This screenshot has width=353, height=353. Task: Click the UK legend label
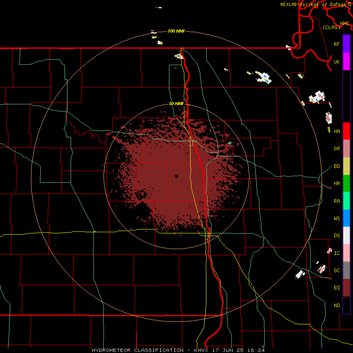[x=337, y=62]
